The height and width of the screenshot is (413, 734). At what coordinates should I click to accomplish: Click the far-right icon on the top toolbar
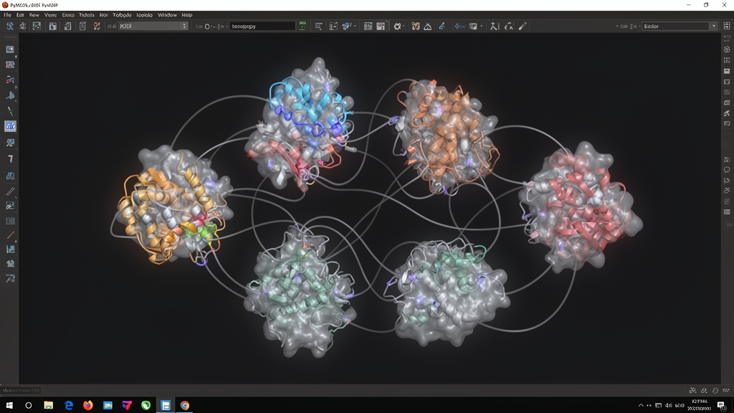coord(727,27)
